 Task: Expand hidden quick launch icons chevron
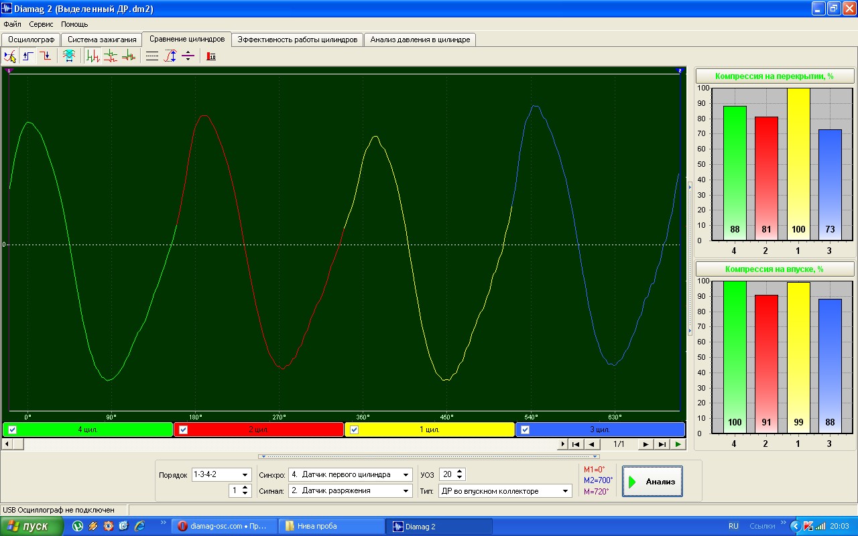click(x=163, y=523)
